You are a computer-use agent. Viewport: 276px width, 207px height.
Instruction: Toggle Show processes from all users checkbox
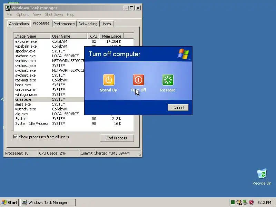[x=15, y=137]
